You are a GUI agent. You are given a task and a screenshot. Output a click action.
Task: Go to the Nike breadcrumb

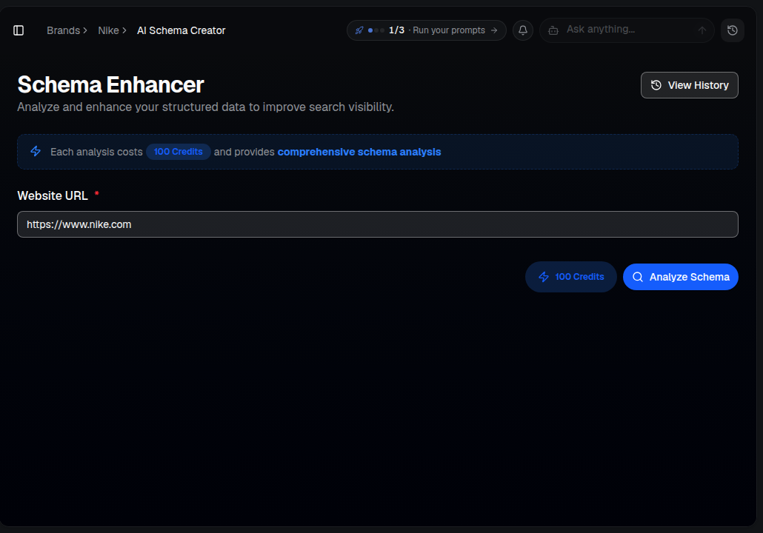108,30
